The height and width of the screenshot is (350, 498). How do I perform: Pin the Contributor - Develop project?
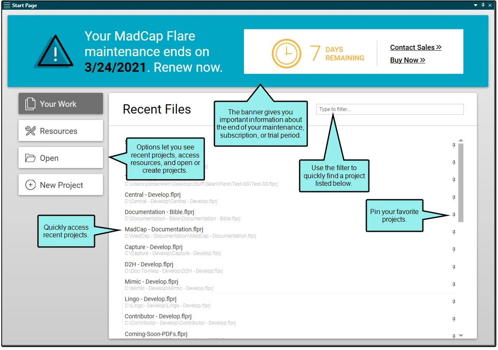454,319
